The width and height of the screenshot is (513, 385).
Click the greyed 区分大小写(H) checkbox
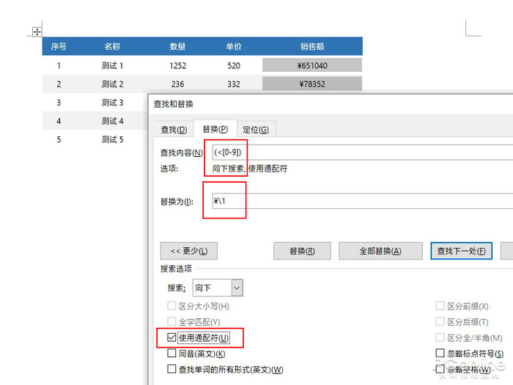[171, 306]
